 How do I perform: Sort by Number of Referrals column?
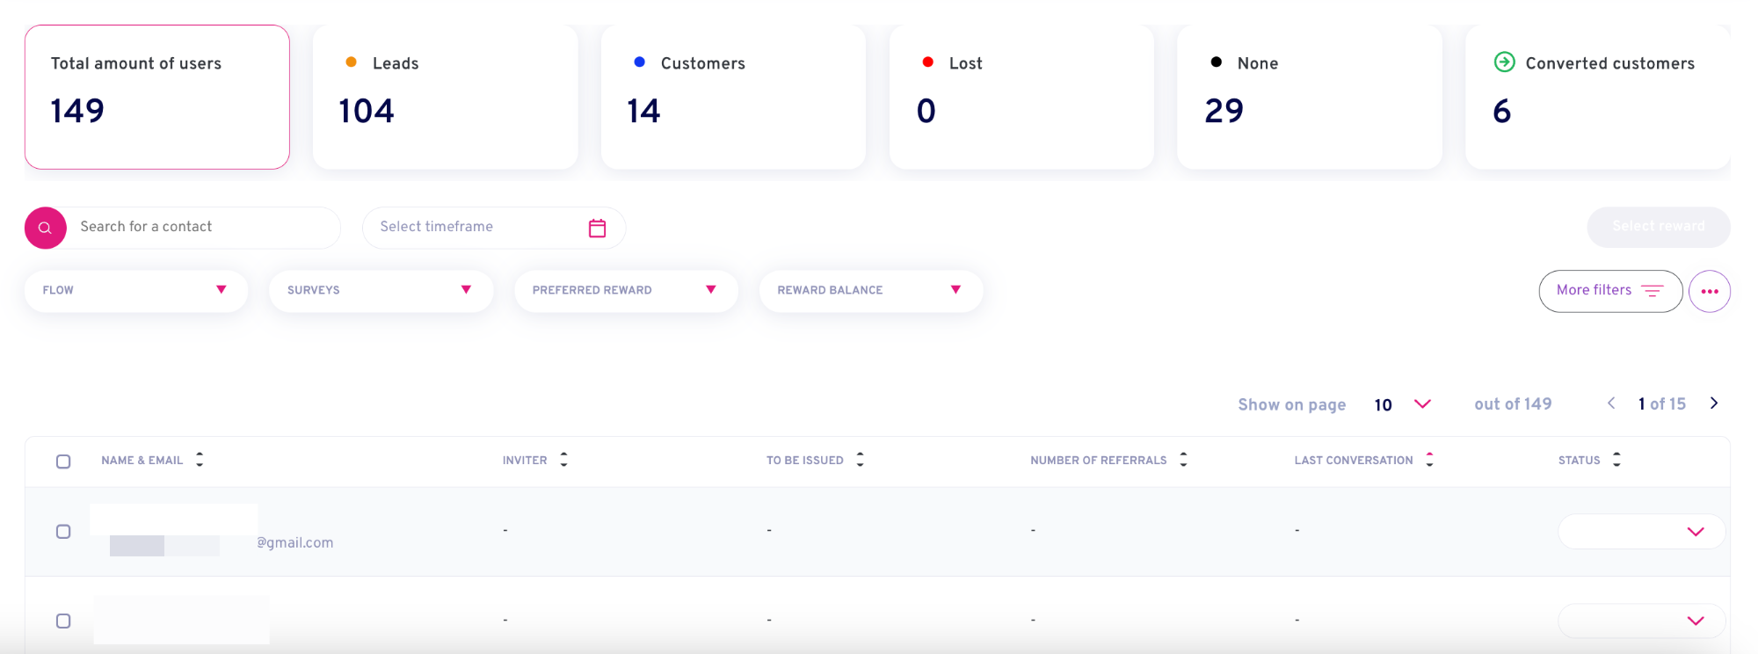coord(1183,459)
